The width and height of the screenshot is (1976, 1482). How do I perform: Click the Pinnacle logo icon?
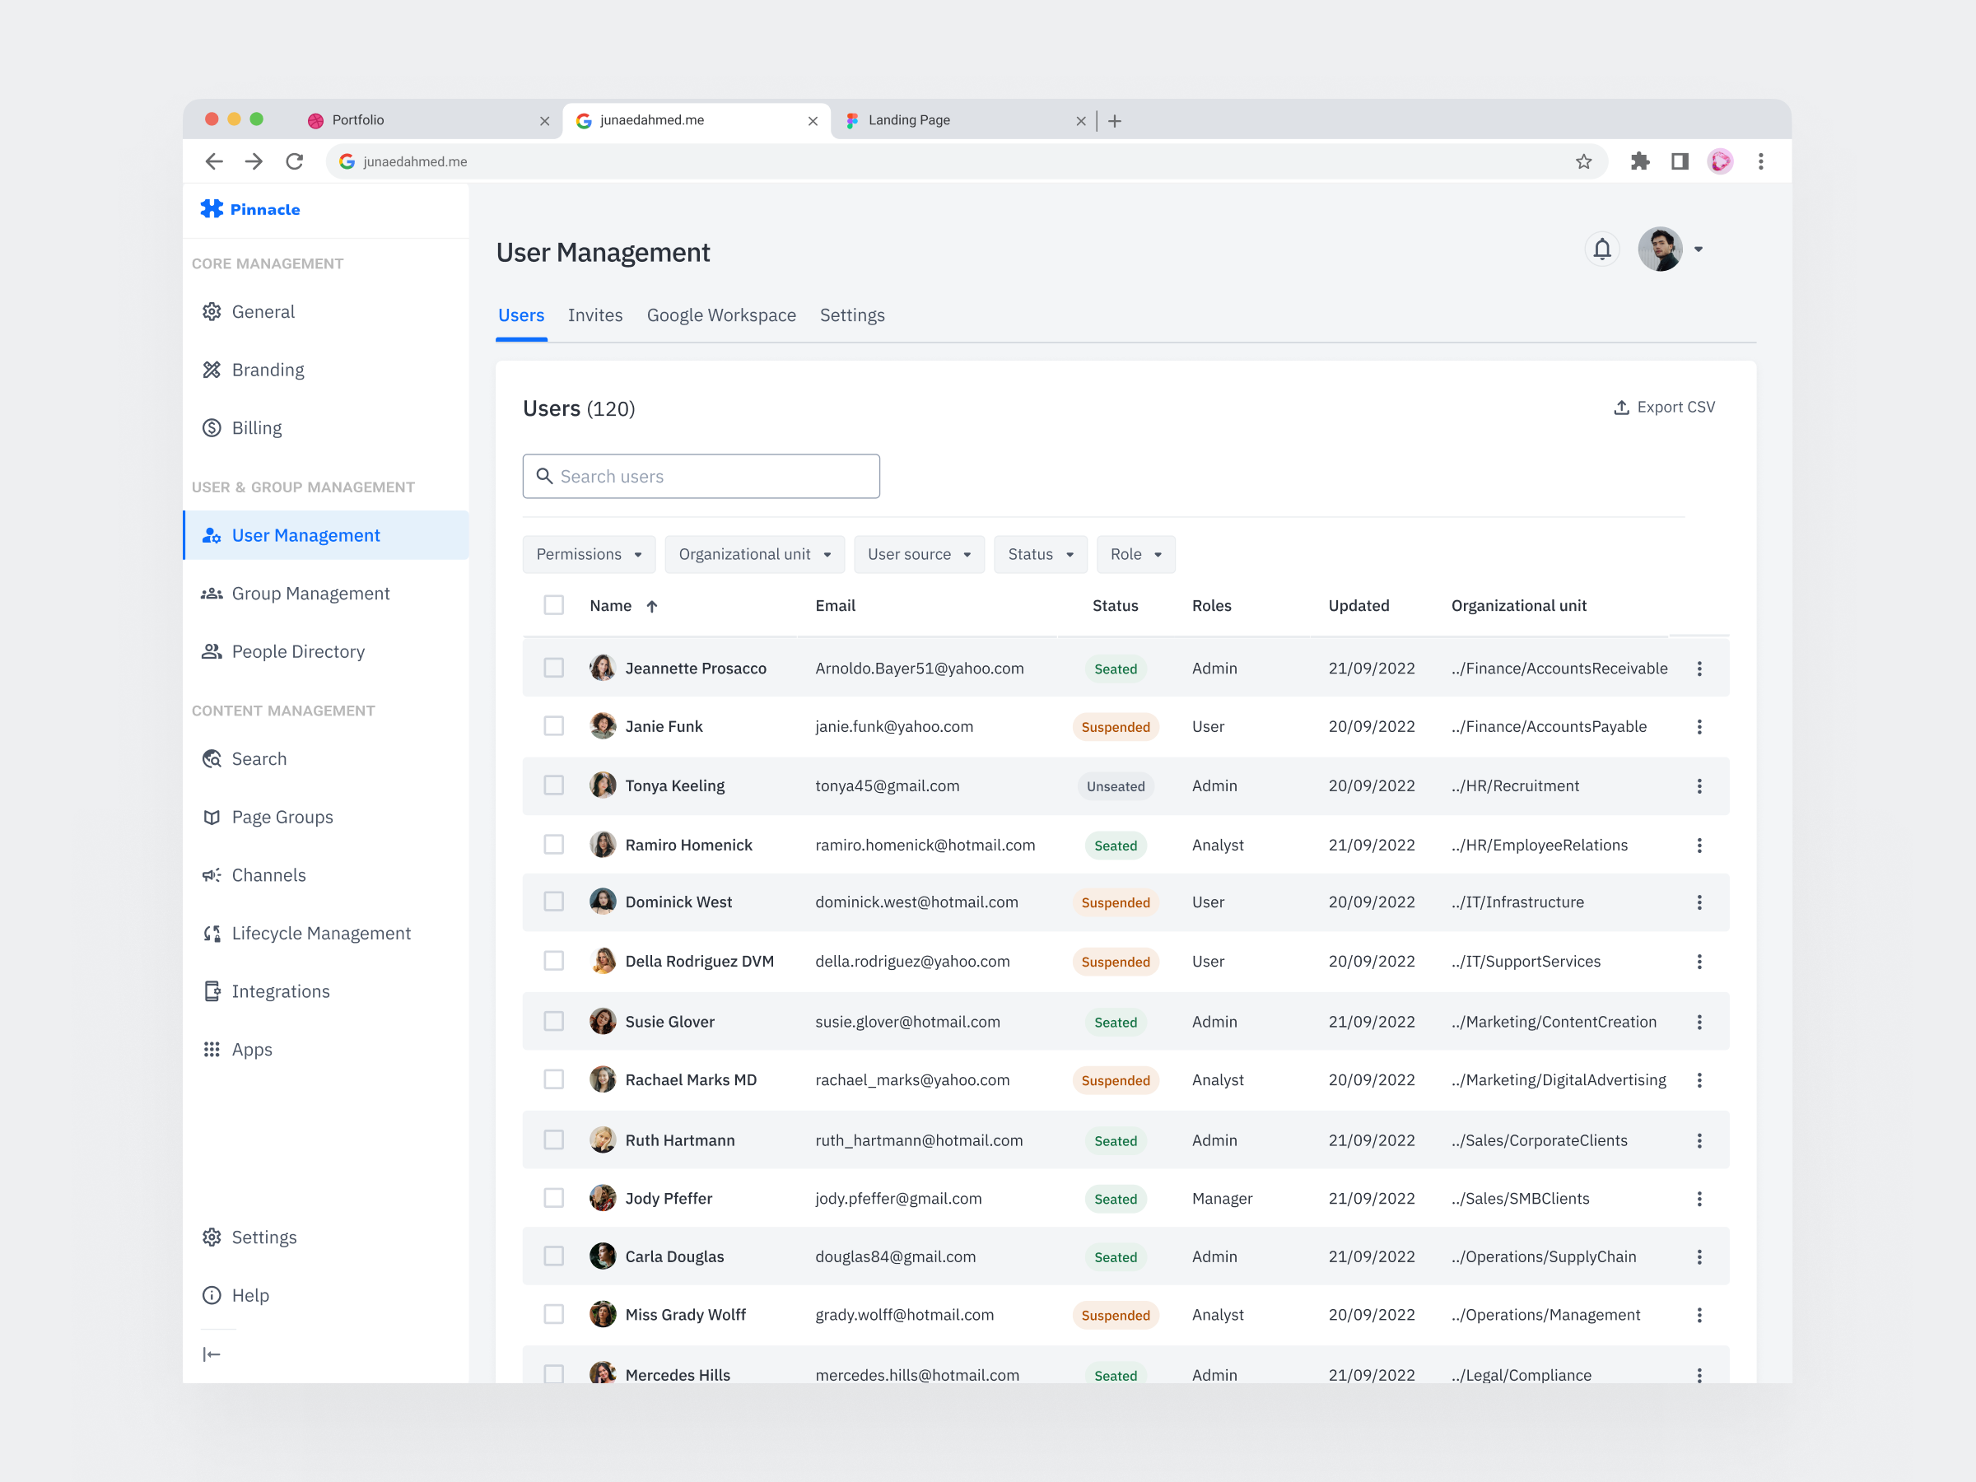213,209
